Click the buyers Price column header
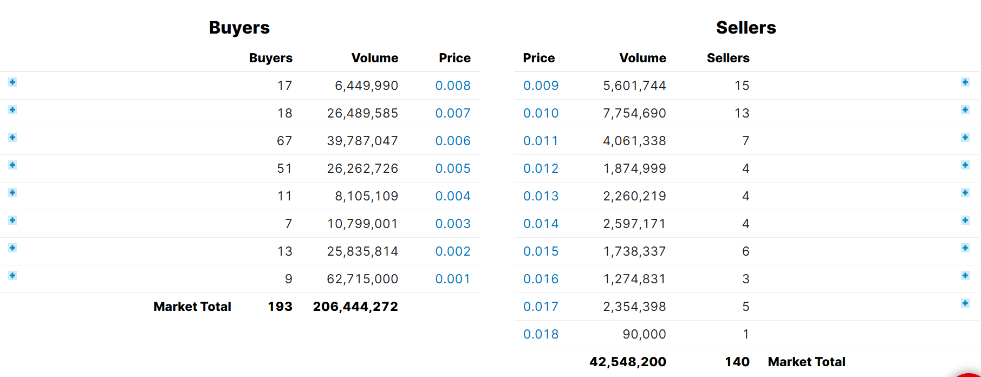 [x=454, y=58]
